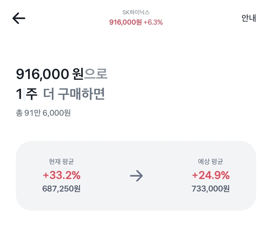265x226 pixels.
Task: Tap the 안내 guide button
Action: (249, 18)
